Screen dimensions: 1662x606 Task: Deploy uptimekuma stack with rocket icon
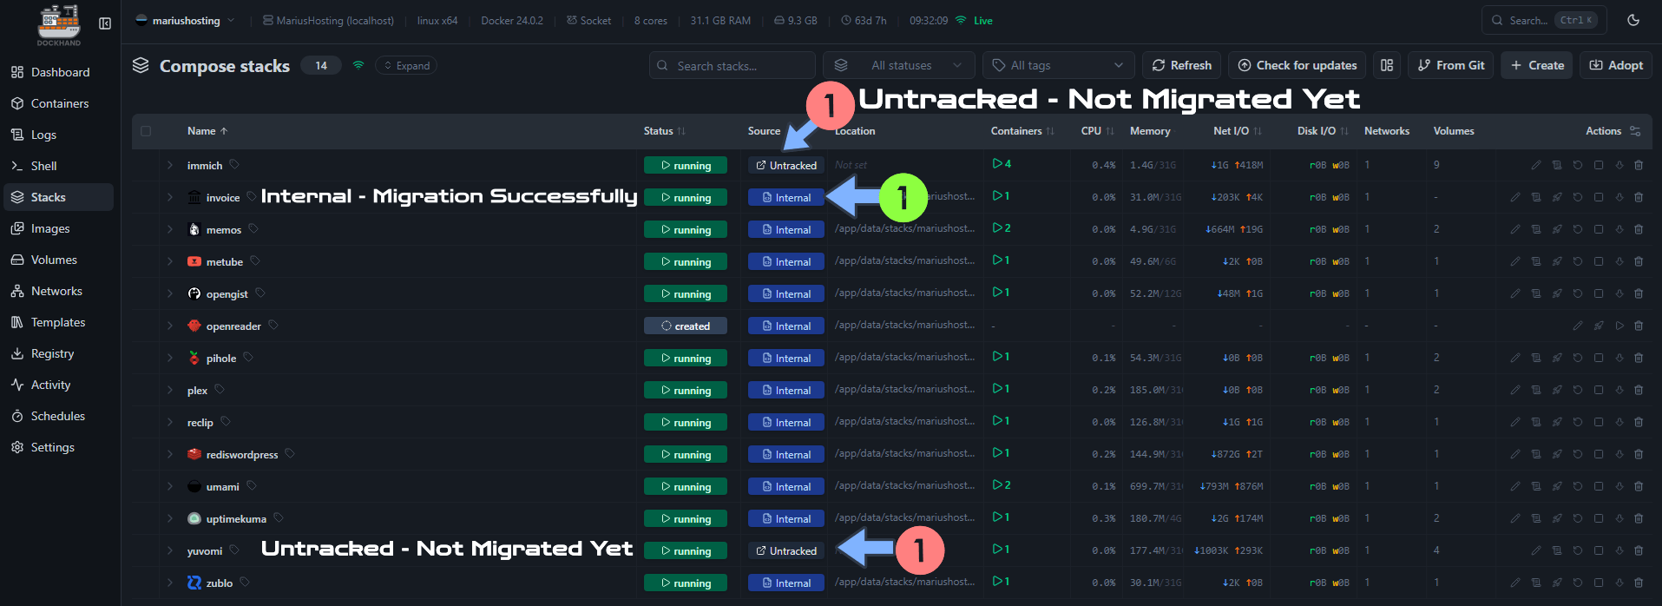point(1557,518)
